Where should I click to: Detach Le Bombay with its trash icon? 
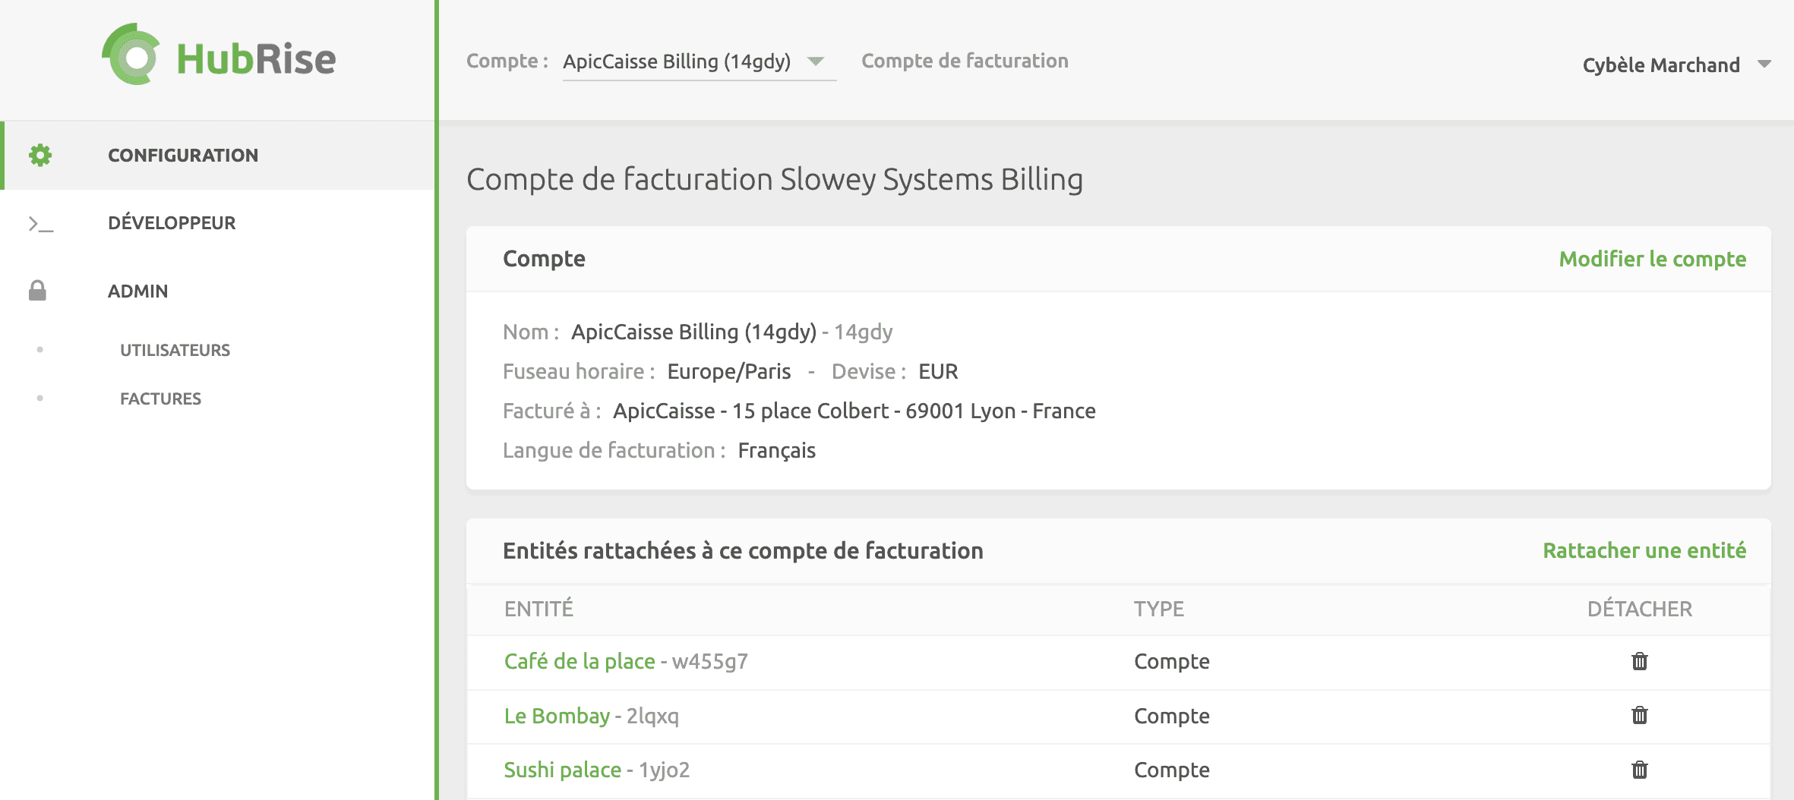(x=1640, y=715)
